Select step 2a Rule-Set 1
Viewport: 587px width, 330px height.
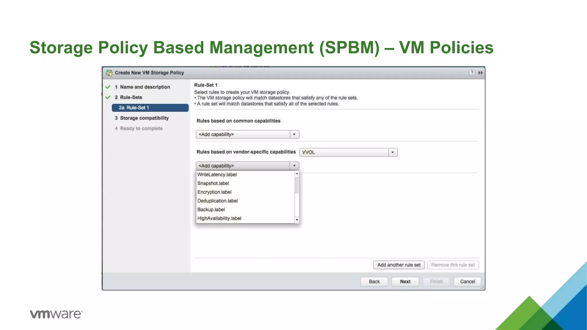(x=150, y=108)
